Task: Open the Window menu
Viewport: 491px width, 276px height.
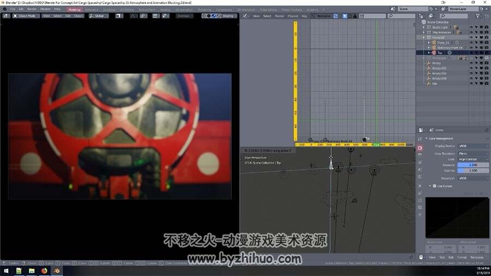Action: 45,9
